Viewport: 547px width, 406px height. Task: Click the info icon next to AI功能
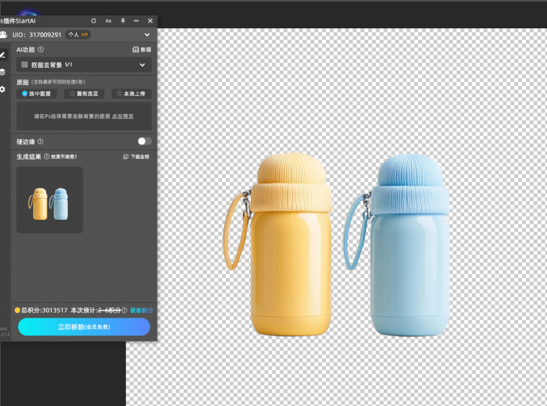[41, 50]
